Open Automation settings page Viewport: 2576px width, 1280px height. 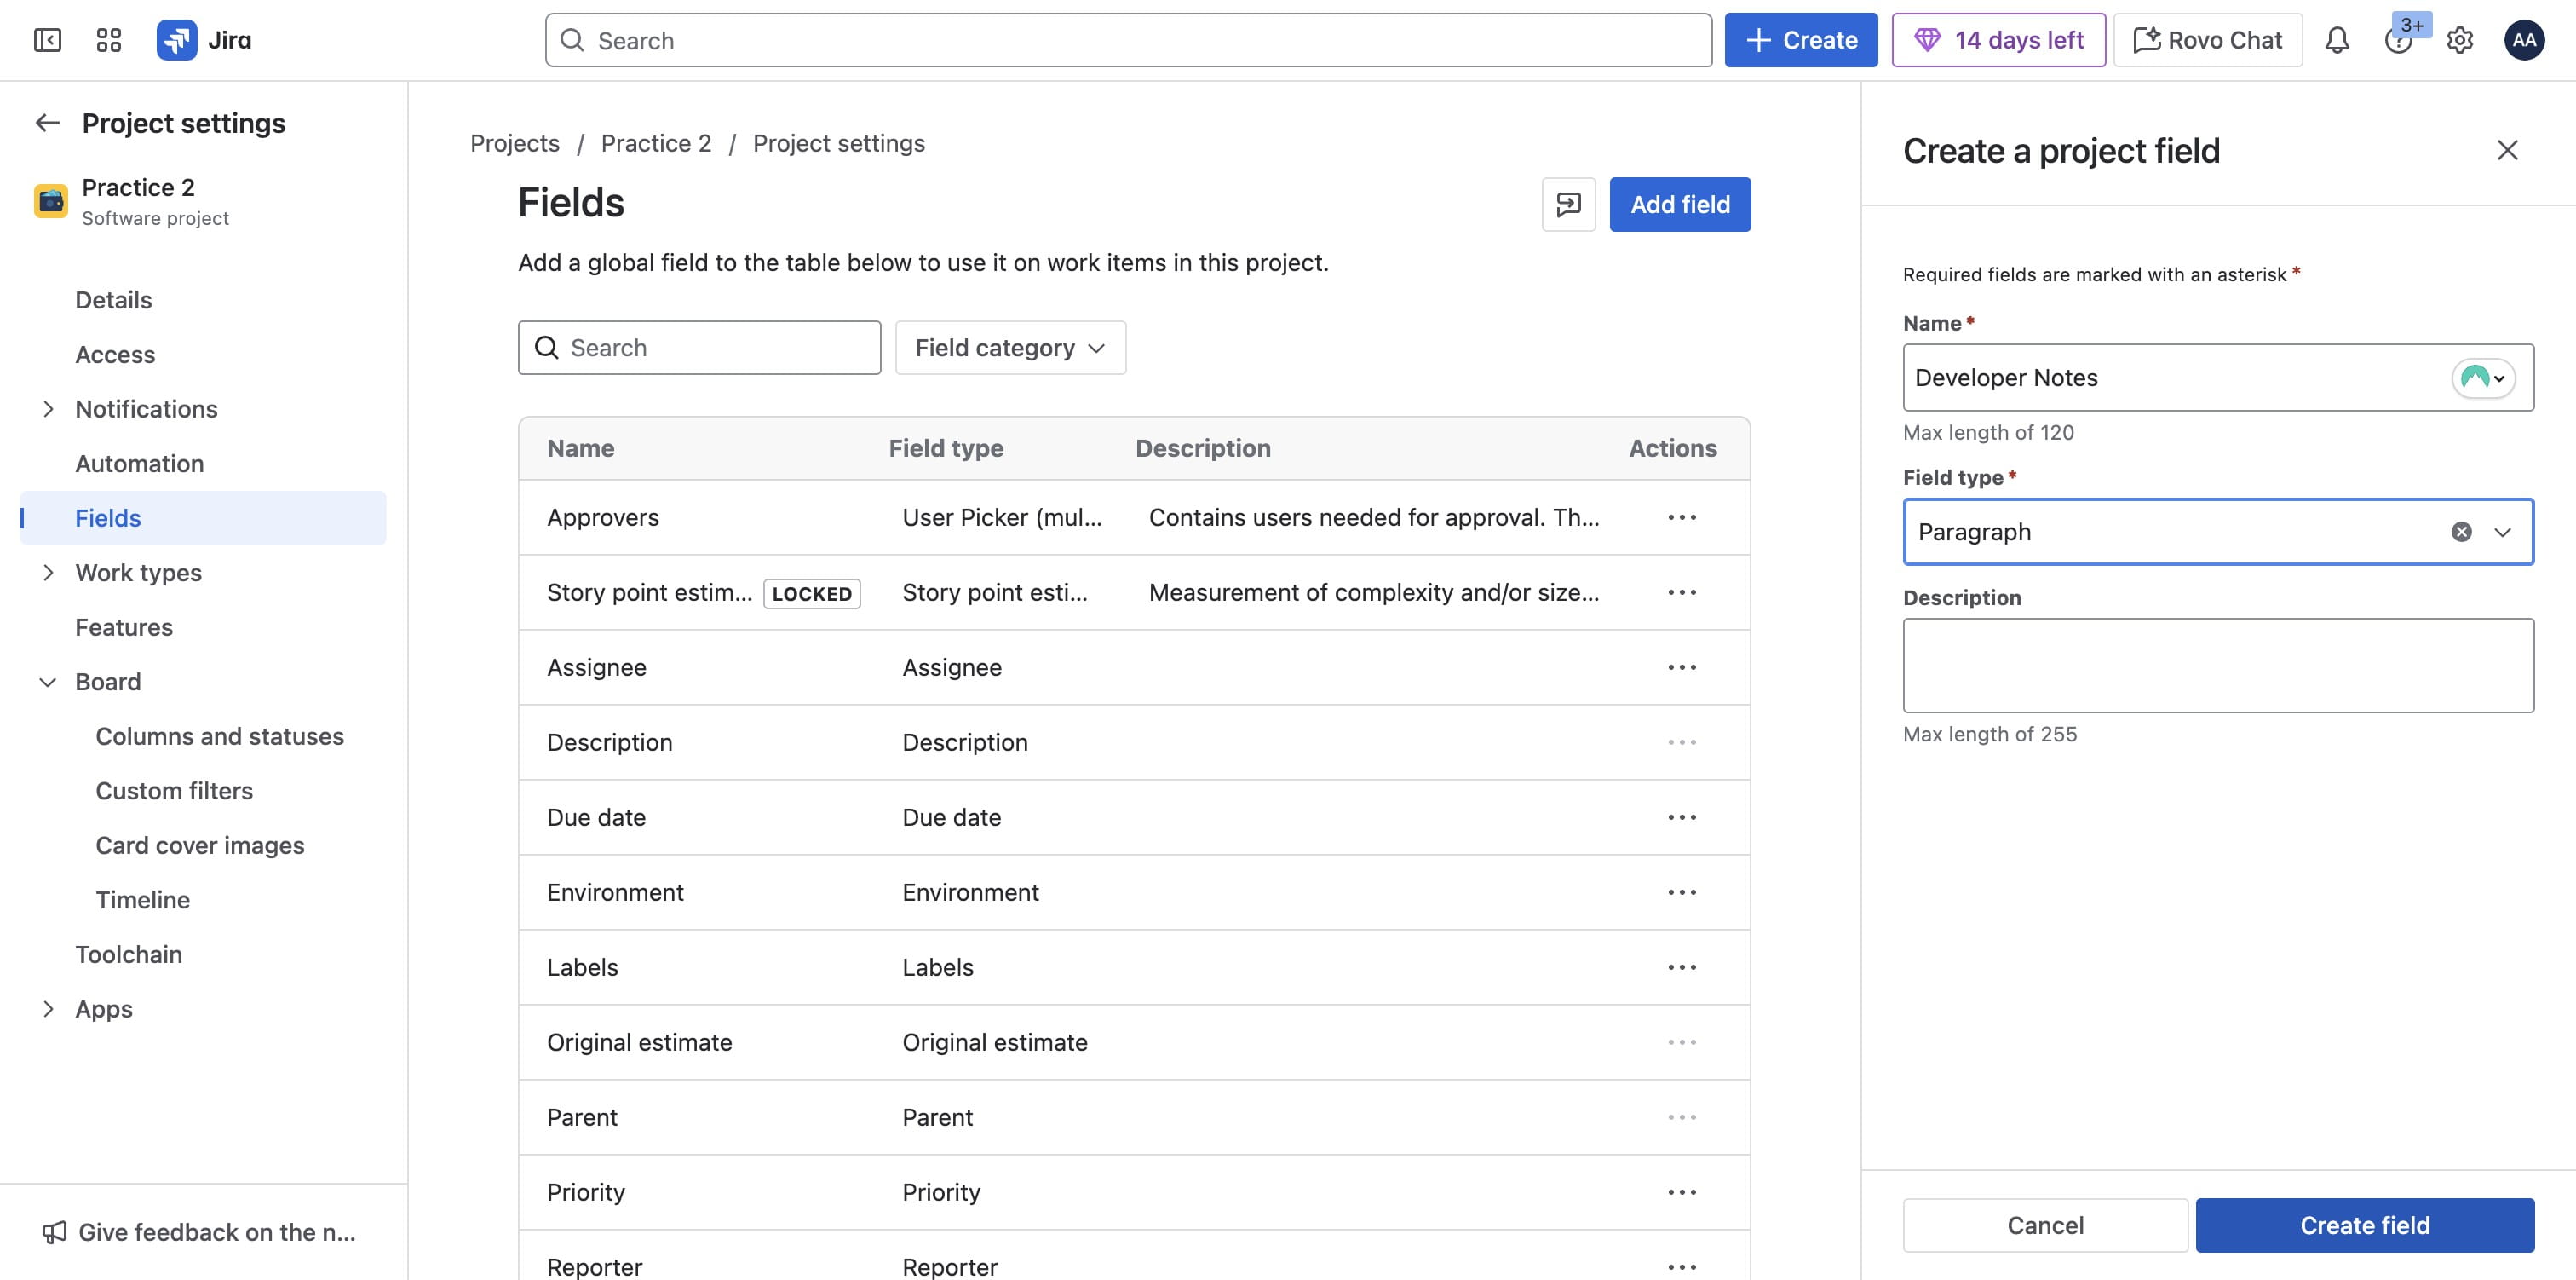click(139, 464)
